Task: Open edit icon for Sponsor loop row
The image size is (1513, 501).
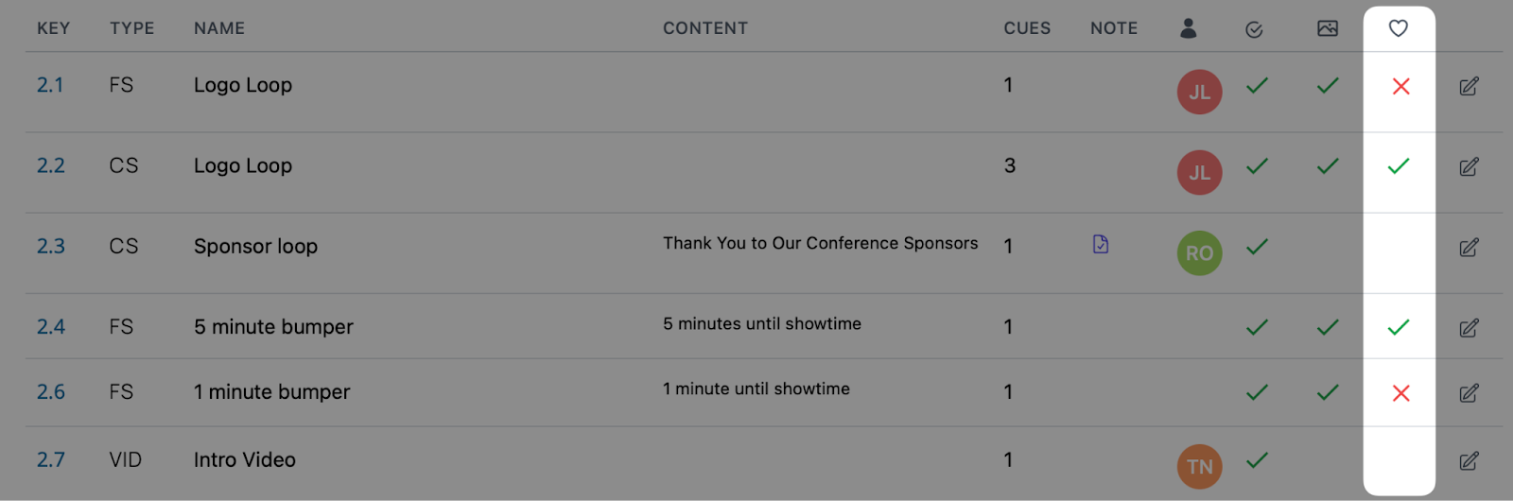Action: pos(1469,248)
